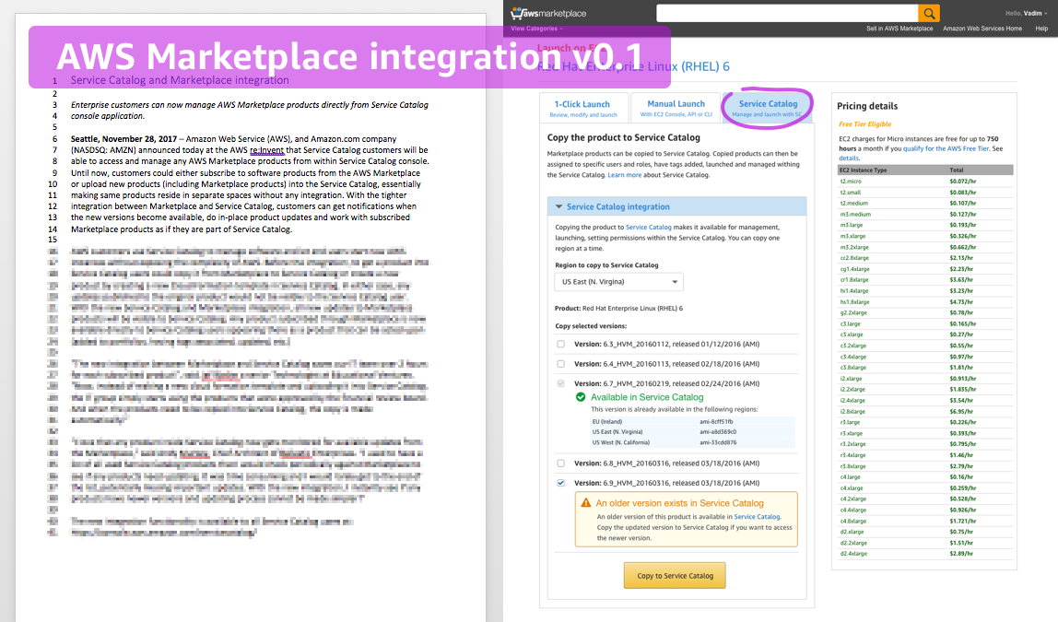Open the qualify for the AWS Free Tier link
The width and height of the screenshot is (1058, 622).
pos(946,148)
